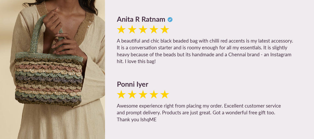Click the fifth star of Anita's review
Screen dimensions: 314x139
pyautogui.click(x=165, y=29)
